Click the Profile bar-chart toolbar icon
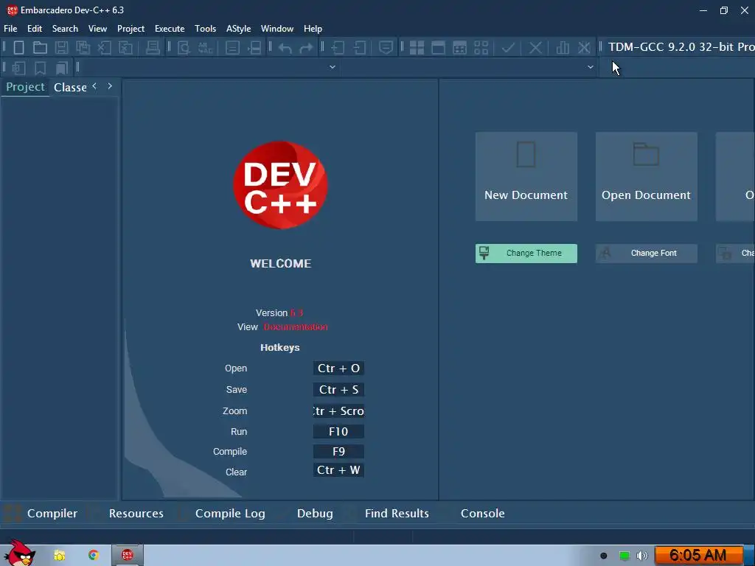The image size is (755, 566). point(563,48)
